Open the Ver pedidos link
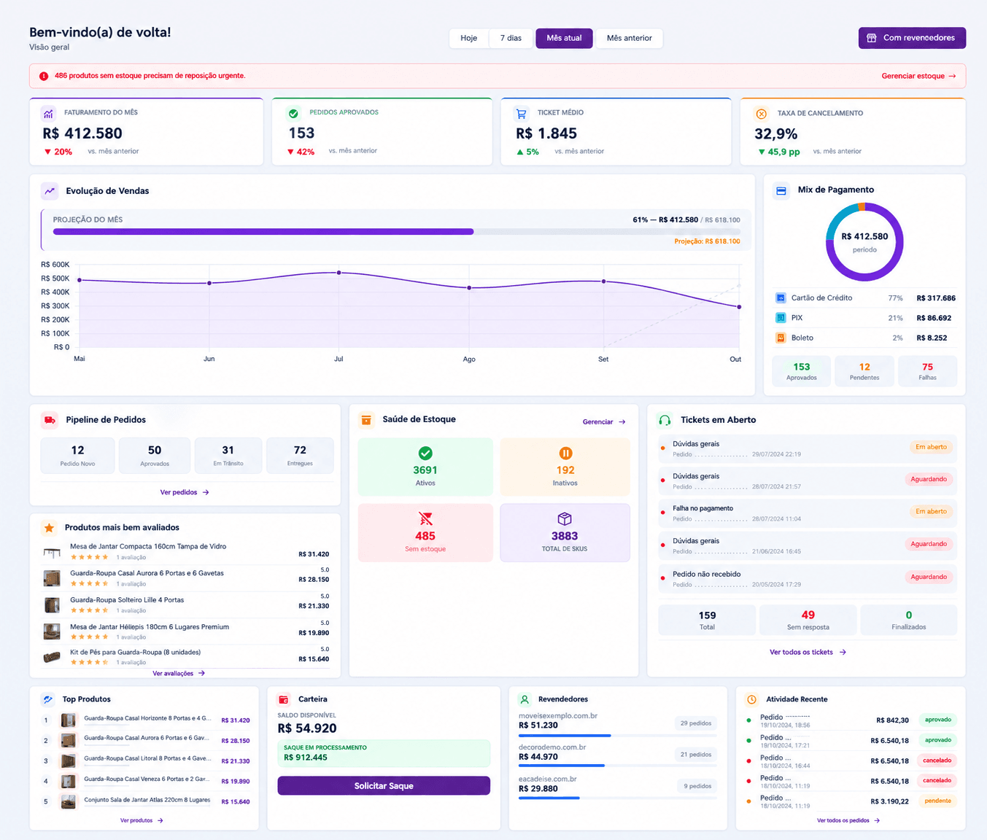This screenshot has width=987, height=840. click(185, 492)
